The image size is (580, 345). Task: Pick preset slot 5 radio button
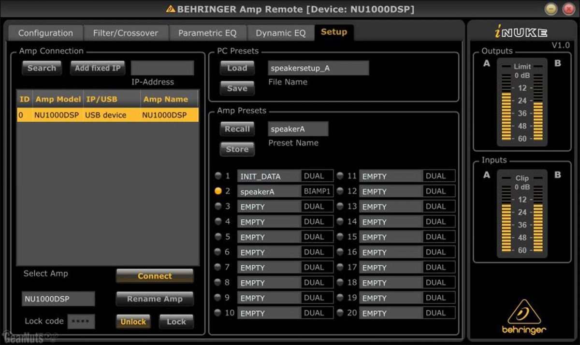pos(218,237)
